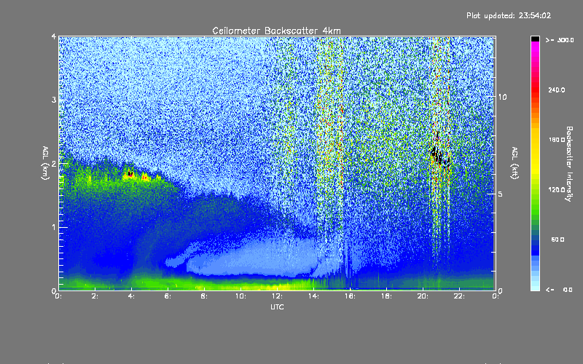Click the '4:' hour tick label

[132, 296]
